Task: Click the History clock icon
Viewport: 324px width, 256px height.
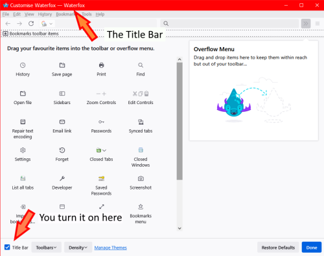Action: click(23, 65)
